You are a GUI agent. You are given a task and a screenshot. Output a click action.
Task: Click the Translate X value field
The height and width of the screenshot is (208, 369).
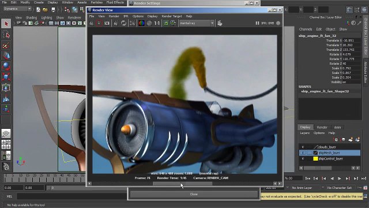tap(351, 40)
